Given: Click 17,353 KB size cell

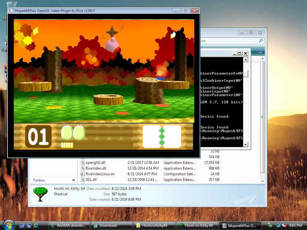Looking at the screenshot, I should point(212,163).
